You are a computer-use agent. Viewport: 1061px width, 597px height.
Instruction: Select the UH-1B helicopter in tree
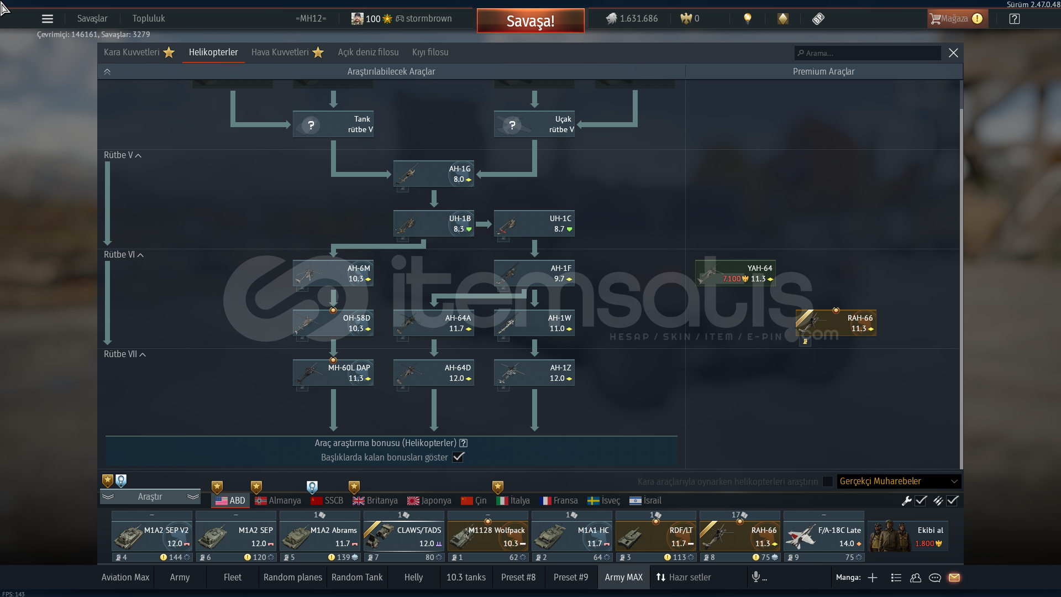point(434,224)
